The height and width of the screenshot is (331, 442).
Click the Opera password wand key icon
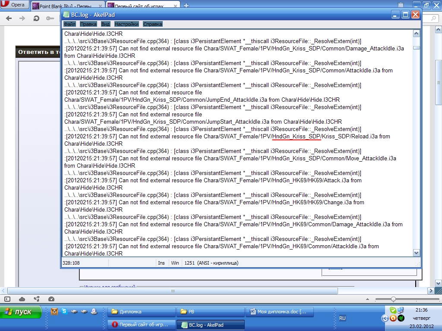pos(51,19)
